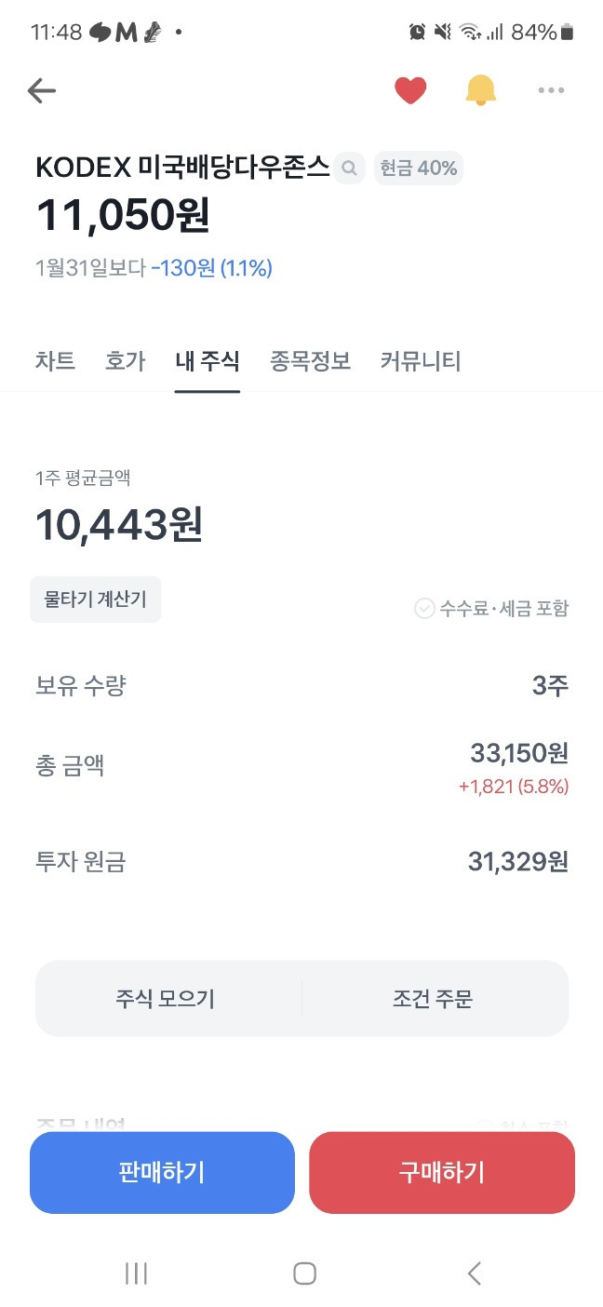Tap the search magnifier next to the stock name
The height and width of the screenshot is (1307, 603).
tap(349, 168)
